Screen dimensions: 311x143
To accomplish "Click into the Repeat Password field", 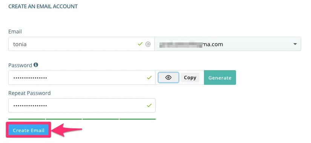I will (82, 105).
